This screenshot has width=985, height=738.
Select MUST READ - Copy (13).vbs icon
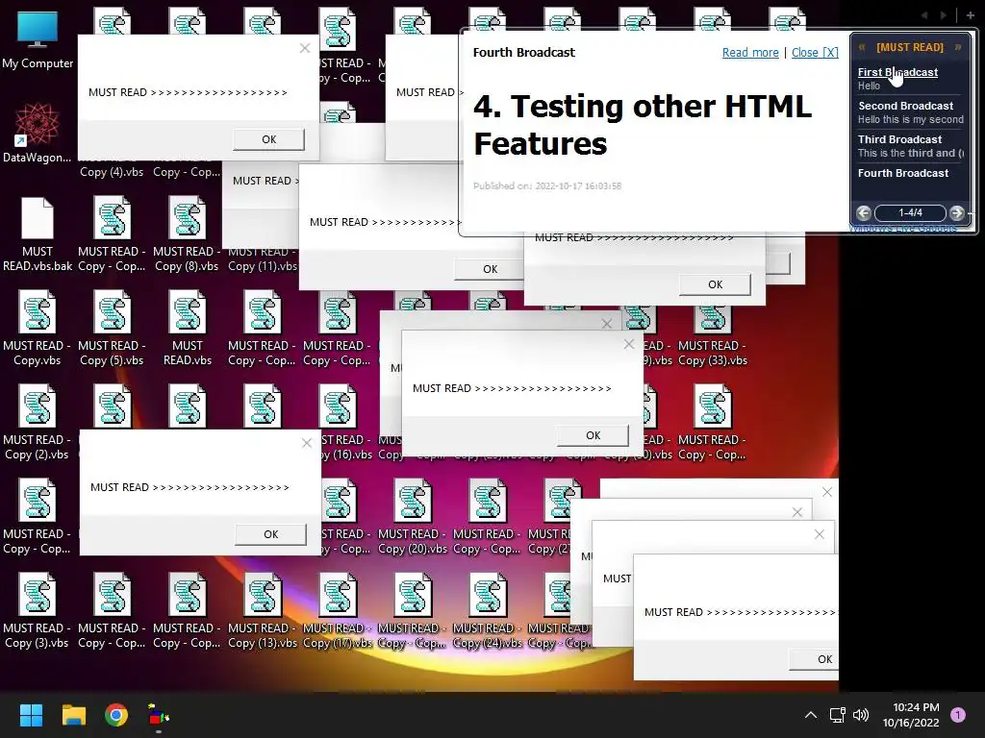pyautogui.click(x=263, y=610)
